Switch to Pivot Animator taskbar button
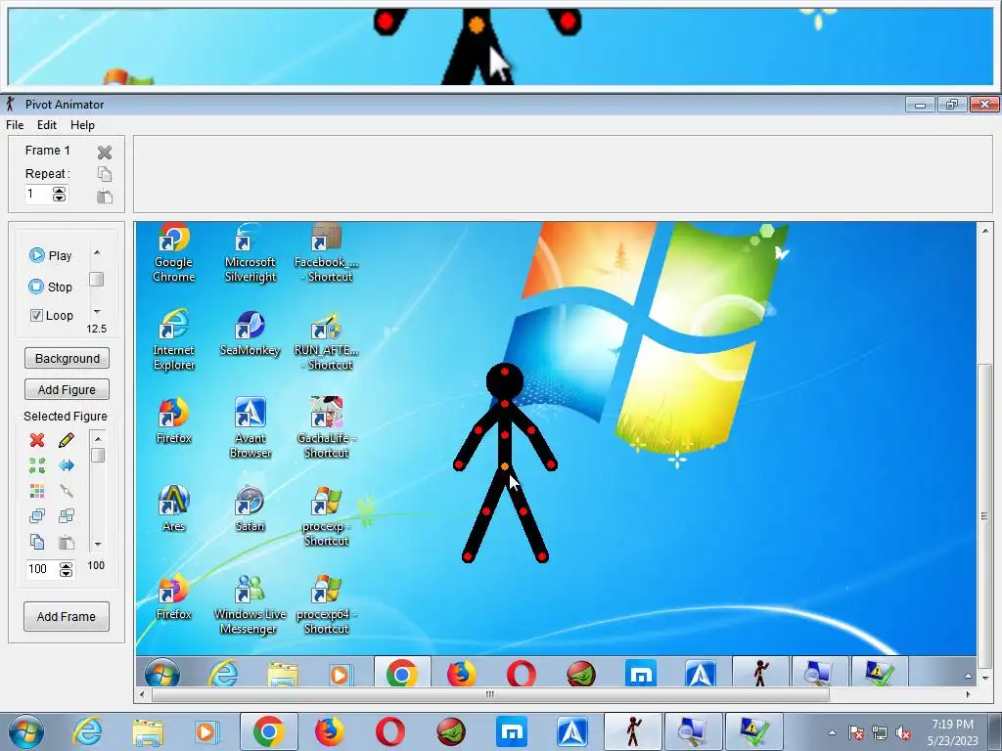1002x751 pixels. tap(633, 731)
